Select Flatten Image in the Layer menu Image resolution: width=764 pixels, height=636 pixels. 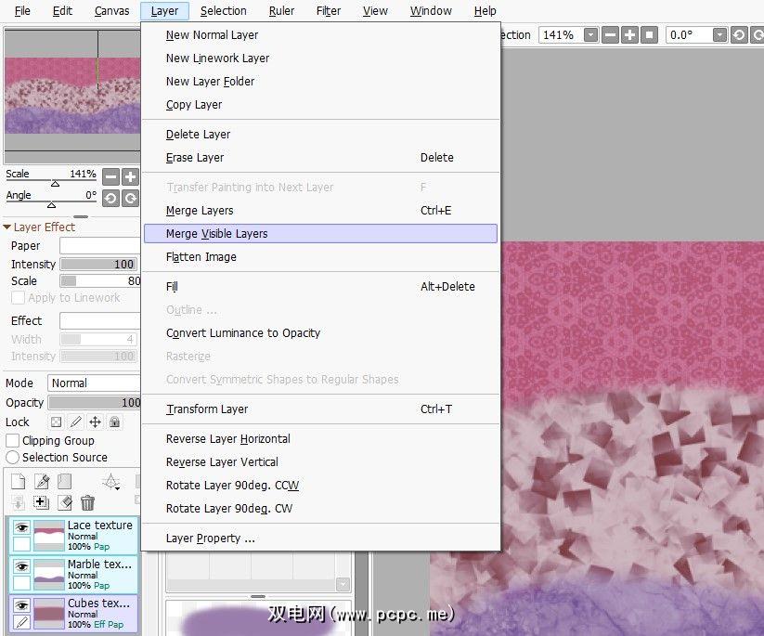pos(201,257)
